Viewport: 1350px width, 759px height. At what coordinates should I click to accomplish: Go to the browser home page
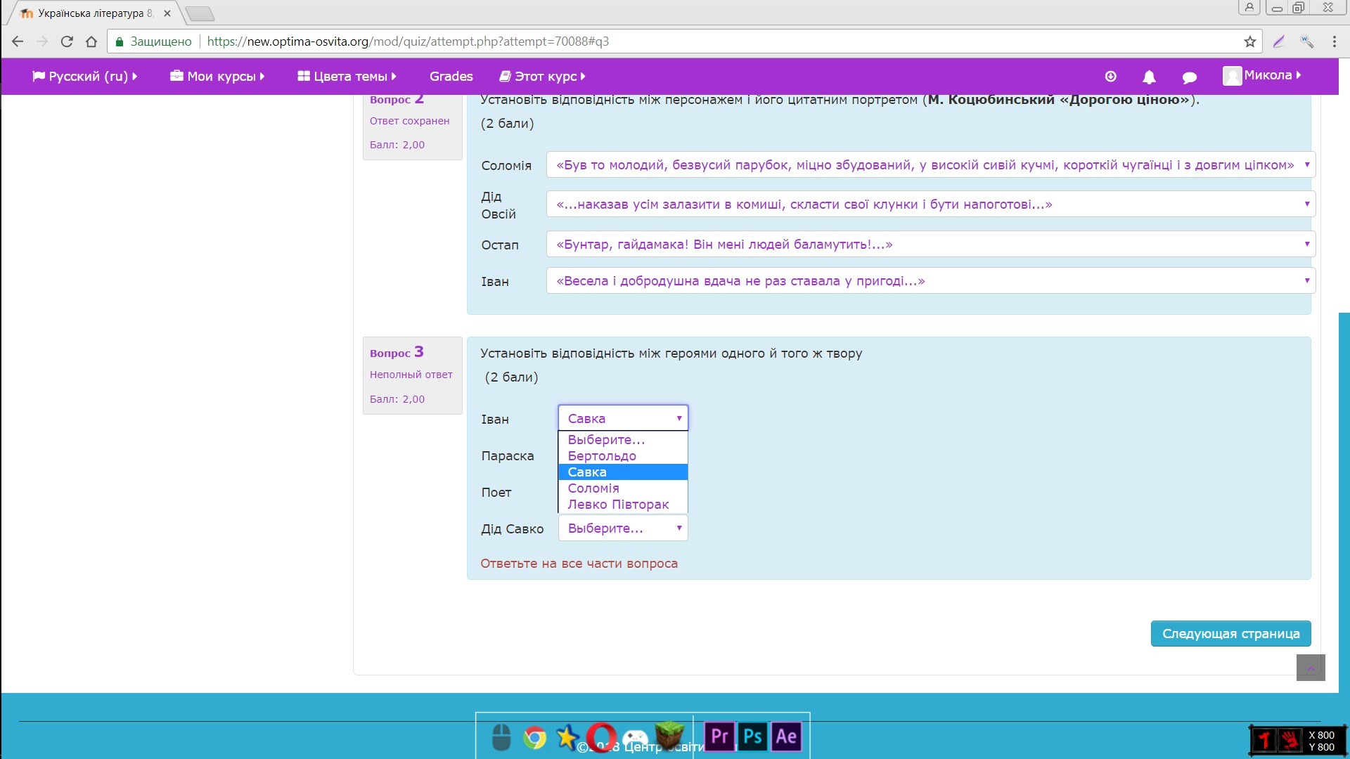coord(91,41)
